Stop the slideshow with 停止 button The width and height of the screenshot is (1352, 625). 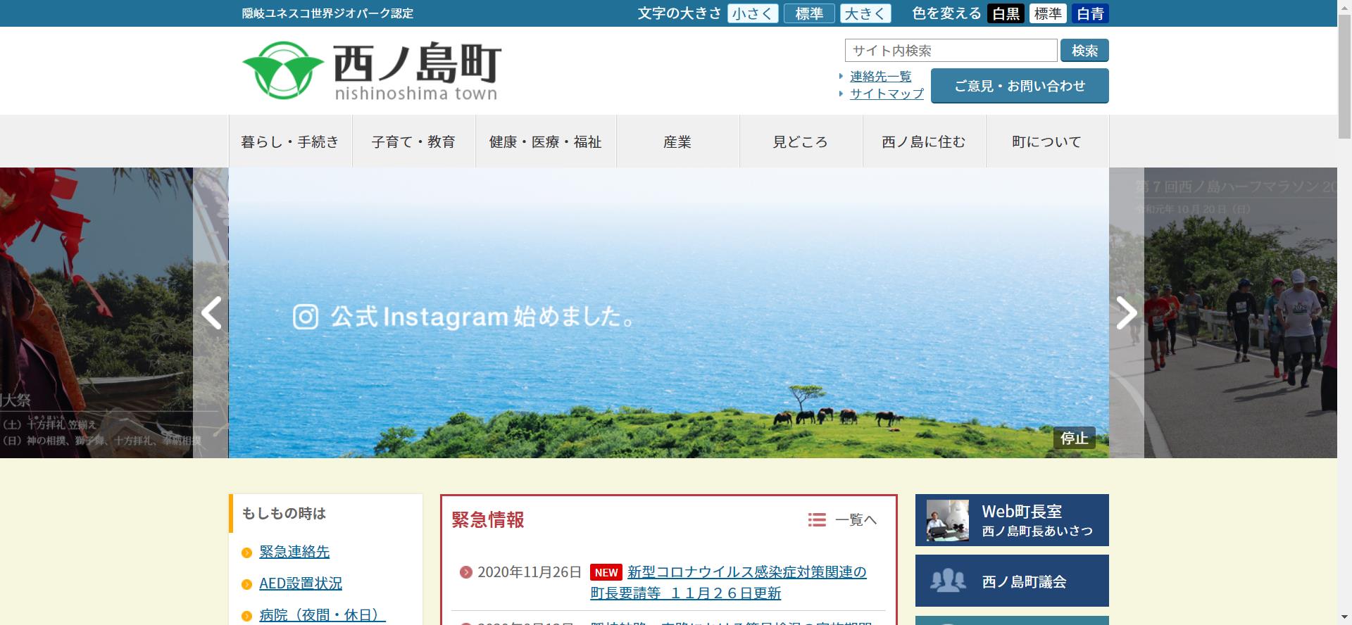tap(1075, 438)
